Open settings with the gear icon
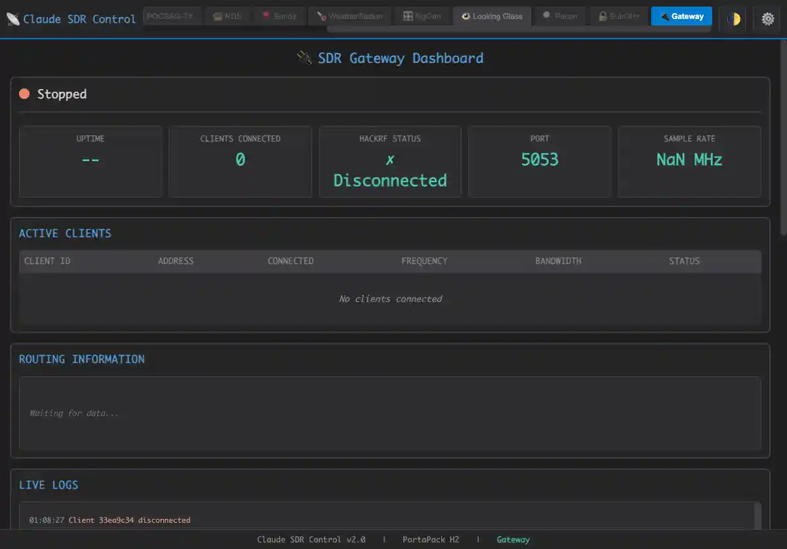The width and height of the screenshot is (787, 549). point(767,19)
